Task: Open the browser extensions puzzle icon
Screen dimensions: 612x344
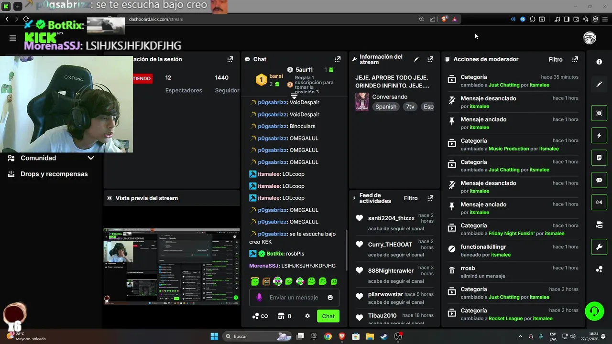Action: coord(532,19)
